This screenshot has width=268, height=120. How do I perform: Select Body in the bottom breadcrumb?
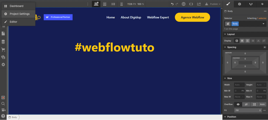tap(13, 117)
